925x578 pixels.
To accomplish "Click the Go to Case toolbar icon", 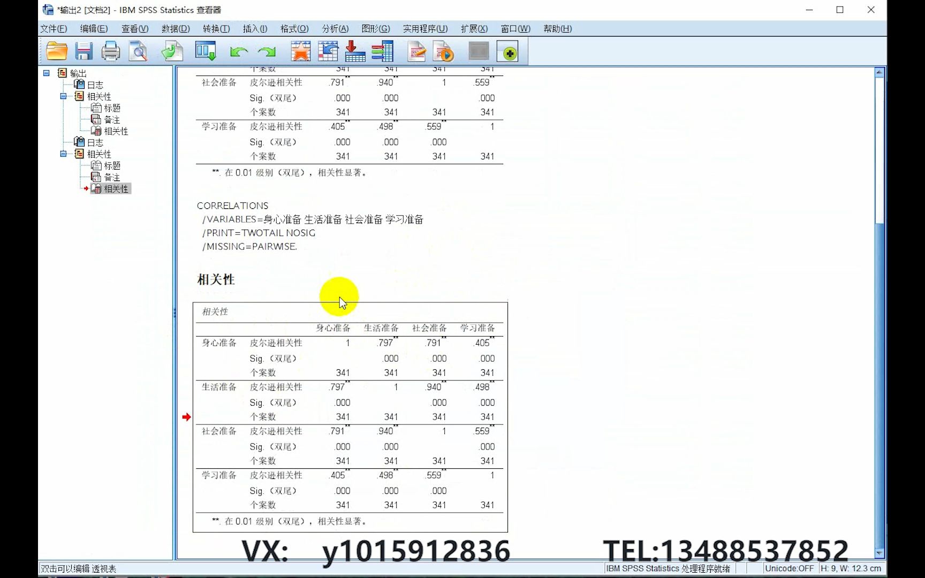I will (x=328, y=51).
